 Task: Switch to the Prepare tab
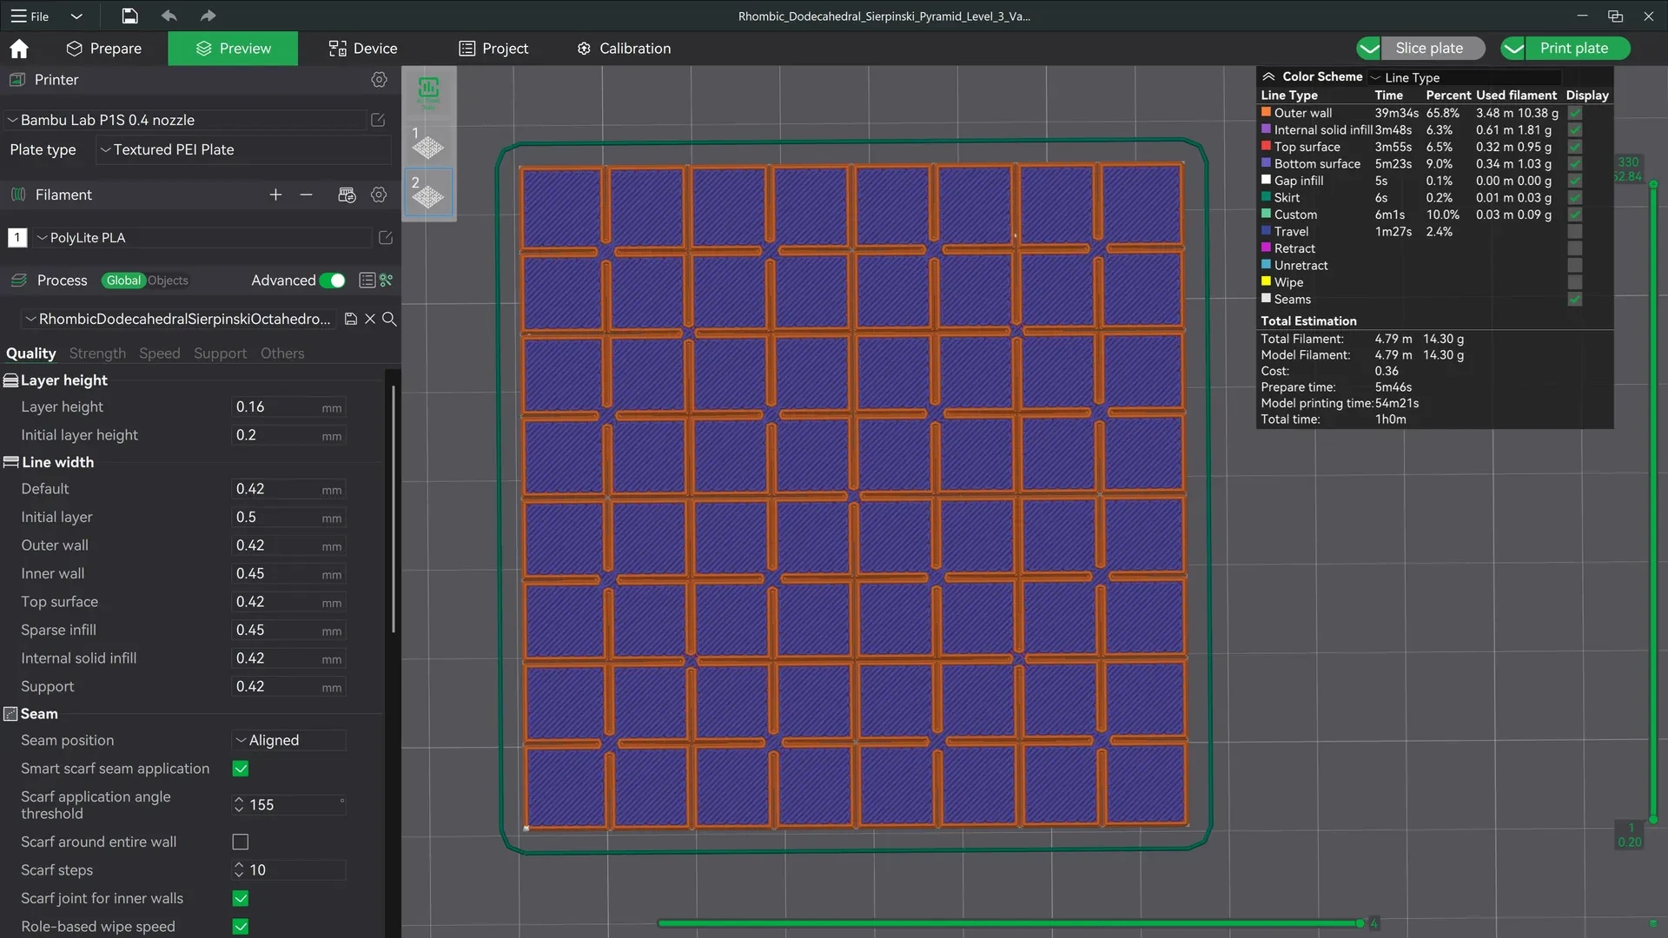click(x=104, y=49)
